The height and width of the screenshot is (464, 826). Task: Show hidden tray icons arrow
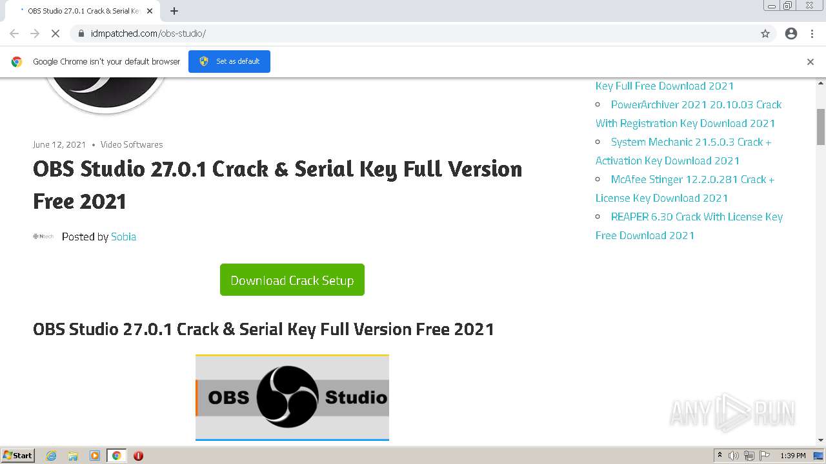(x=720, y=456)
